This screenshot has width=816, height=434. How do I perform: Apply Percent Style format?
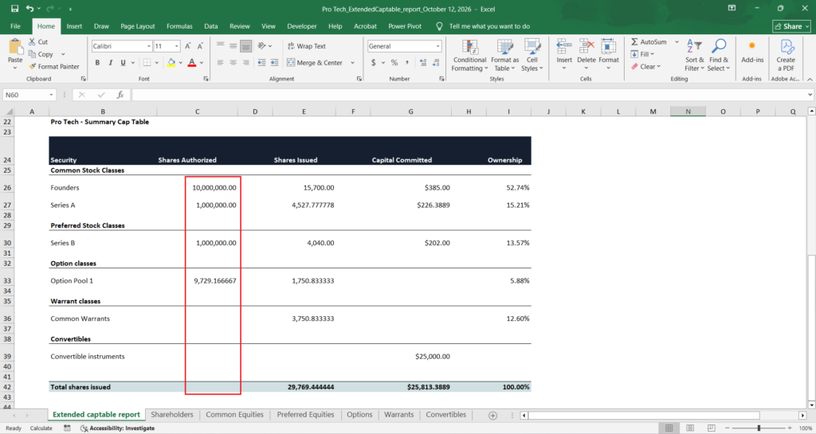click(394, 62)
